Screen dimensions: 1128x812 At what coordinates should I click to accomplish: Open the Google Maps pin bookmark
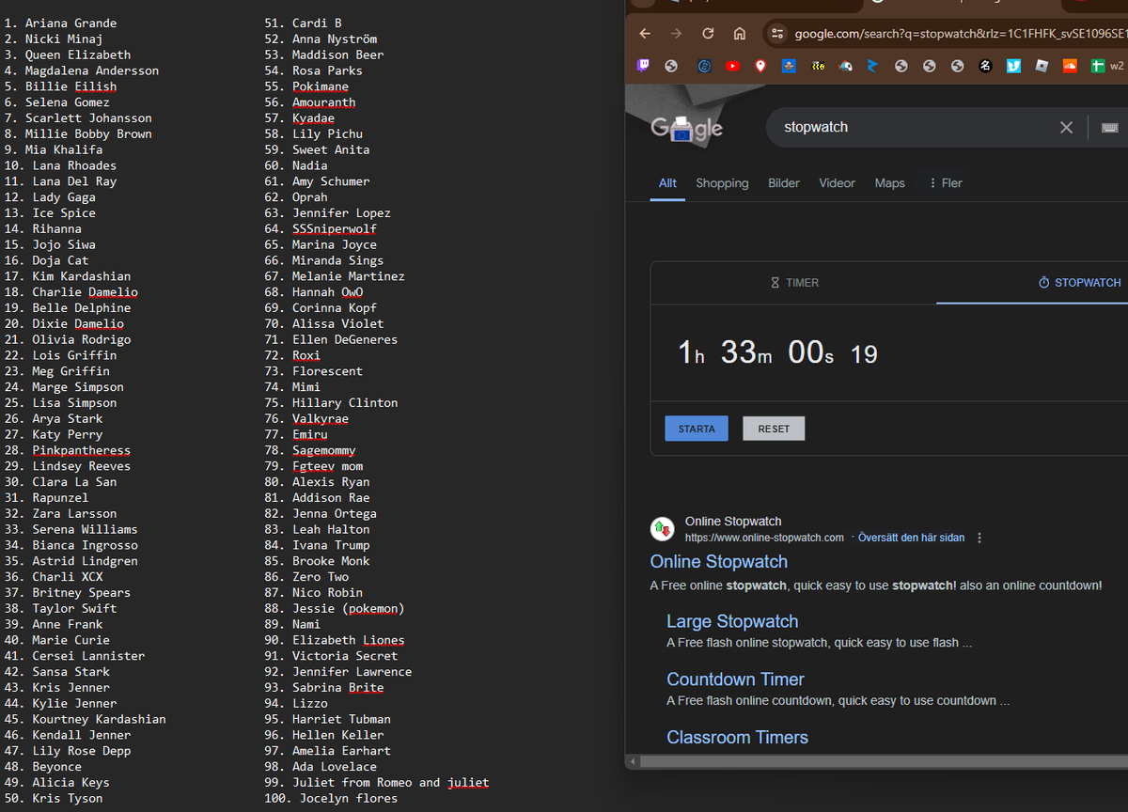[760, 66]
